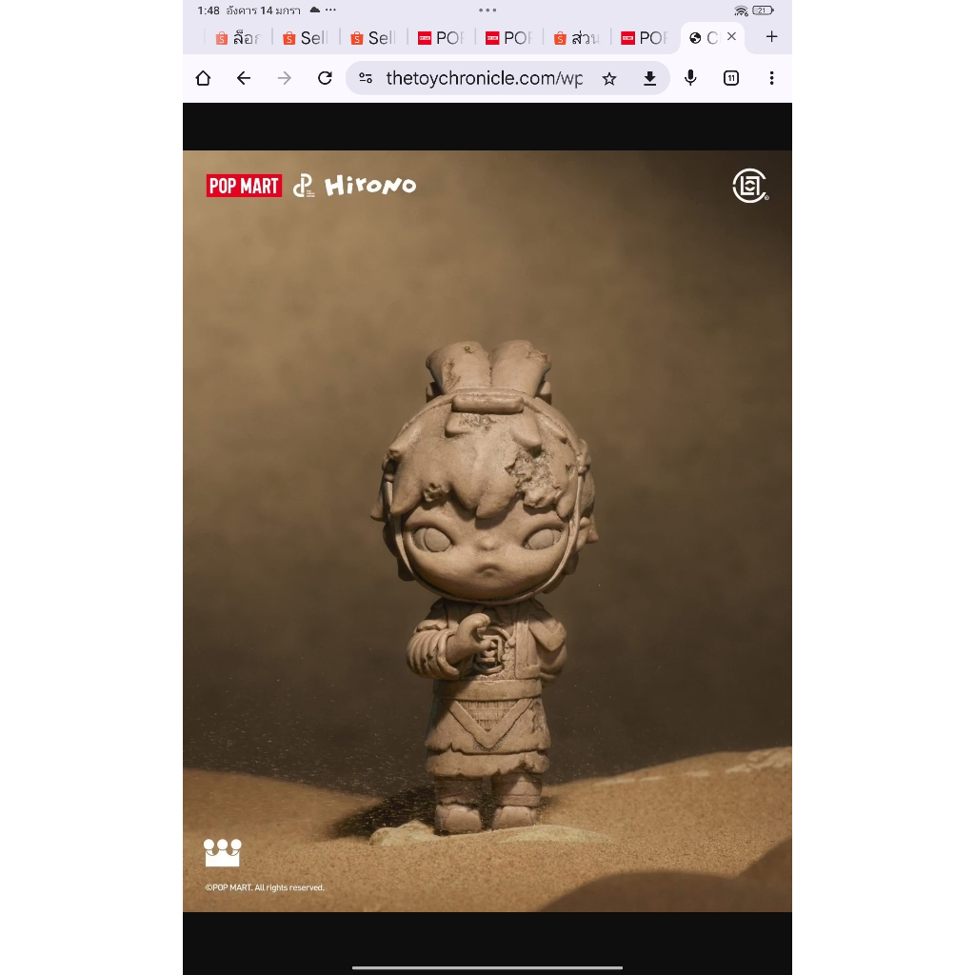Switch to the POP tab left of ส่วน

pyautogui.click(x=508, y=38)
